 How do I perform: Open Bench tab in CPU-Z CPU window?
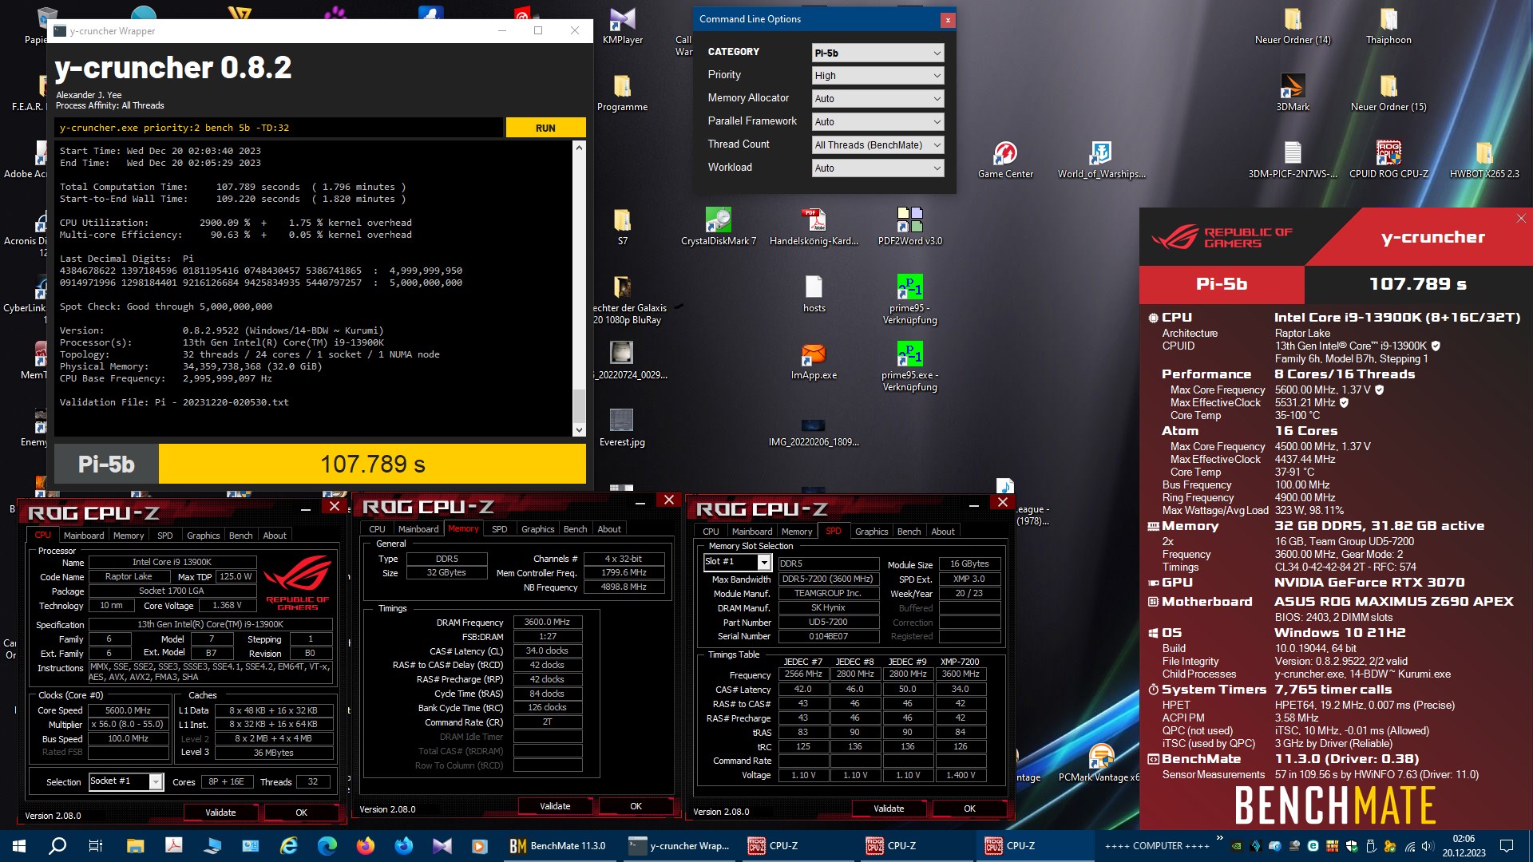(x=240, y=536)
